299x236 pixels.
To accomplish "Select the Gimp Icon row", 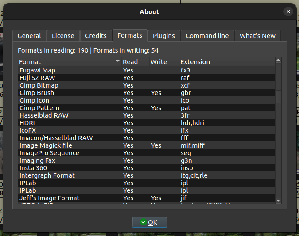I will 147,100.
